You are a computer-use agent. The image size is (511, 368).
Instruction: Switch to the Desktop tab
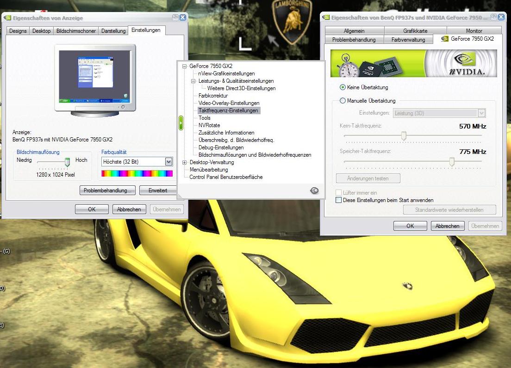coord(41,31)
